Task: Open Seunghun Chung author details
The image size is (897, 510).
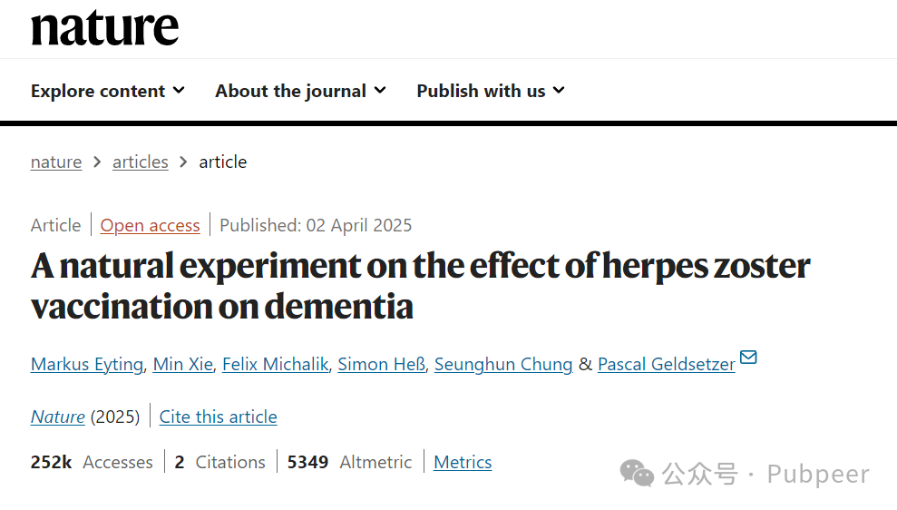Action: pos(503,364)
